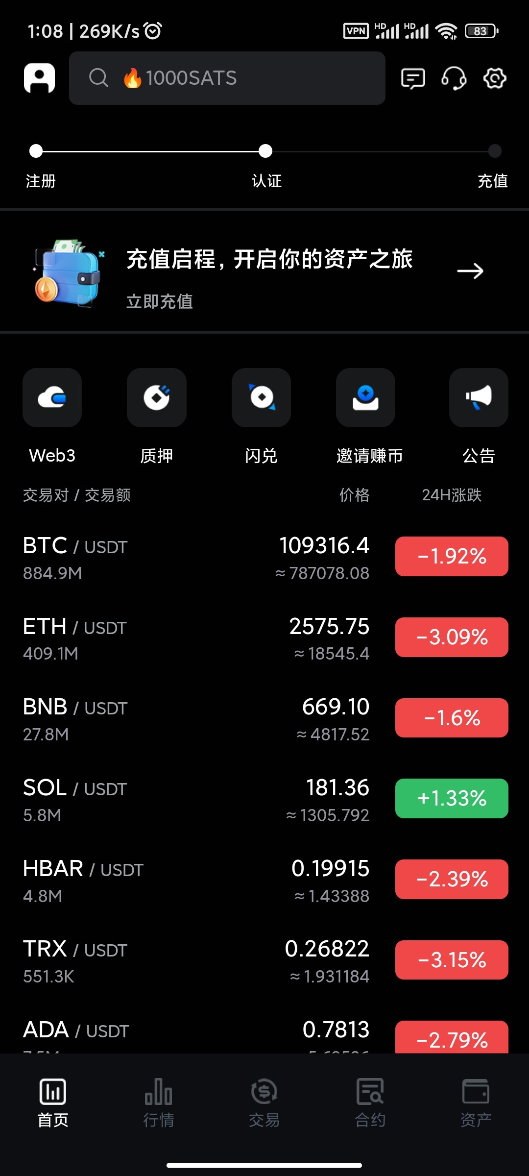Tap the customer support headset icon
Screen dimensions: 529x1176
pyautogui.click(x=454, y=78)
